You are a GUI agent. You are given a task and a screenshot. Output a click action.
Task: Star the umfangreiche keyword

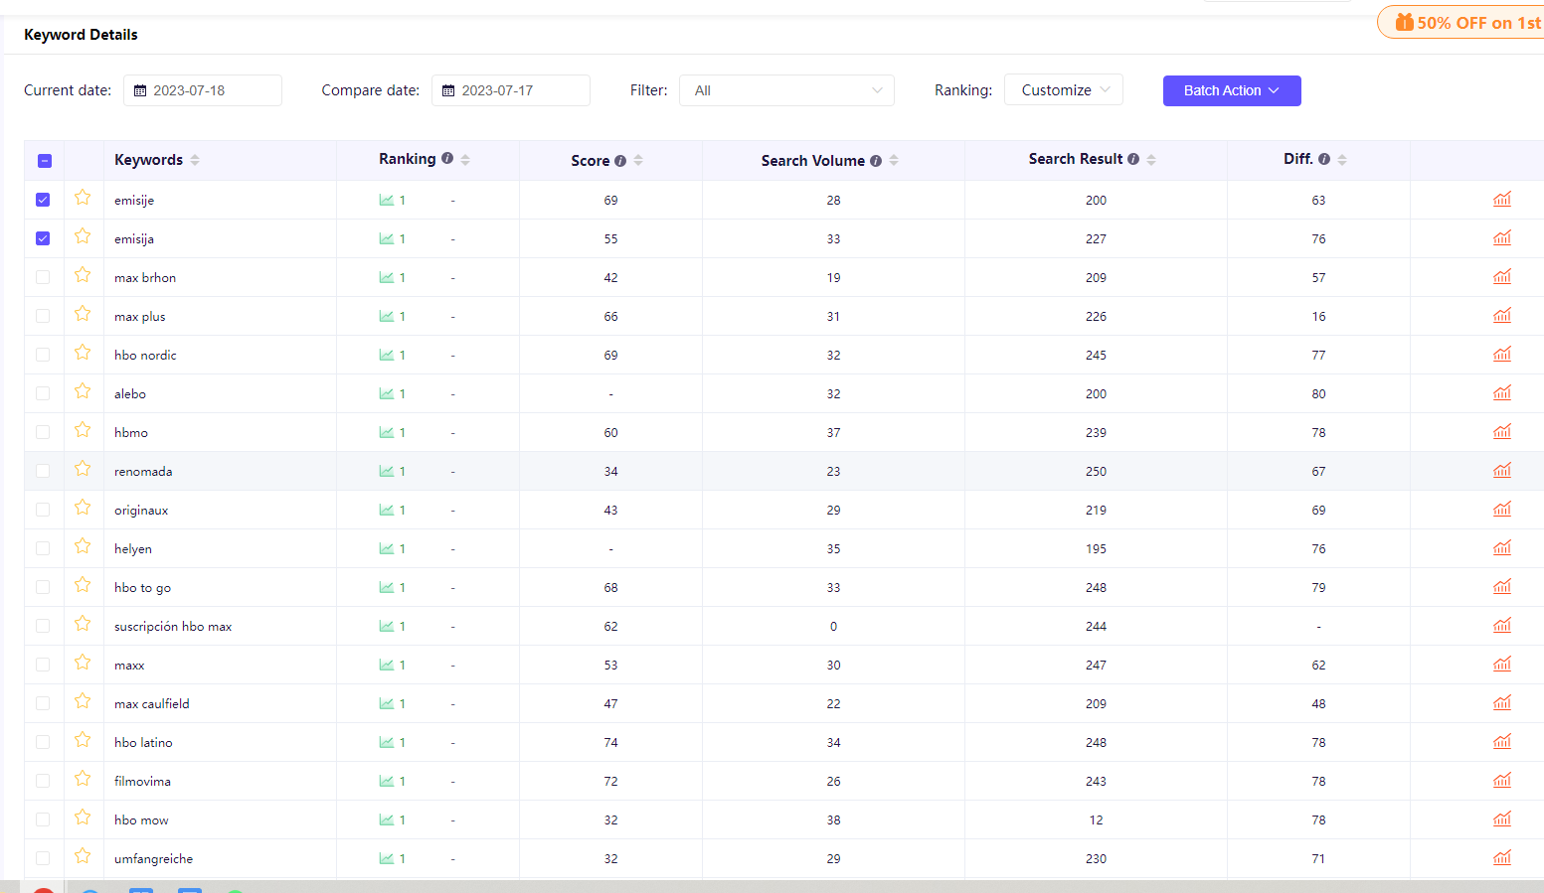point(83,856)
